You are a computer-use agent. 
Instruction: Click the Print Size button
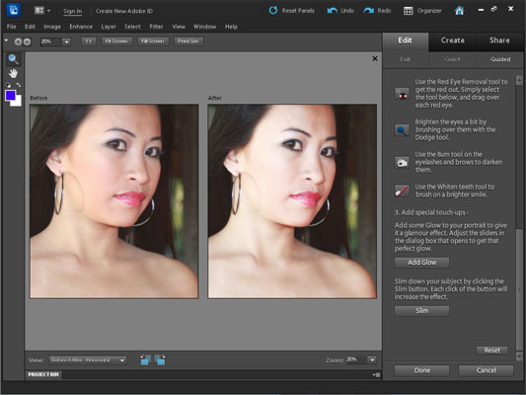click(x=188, y=41)
